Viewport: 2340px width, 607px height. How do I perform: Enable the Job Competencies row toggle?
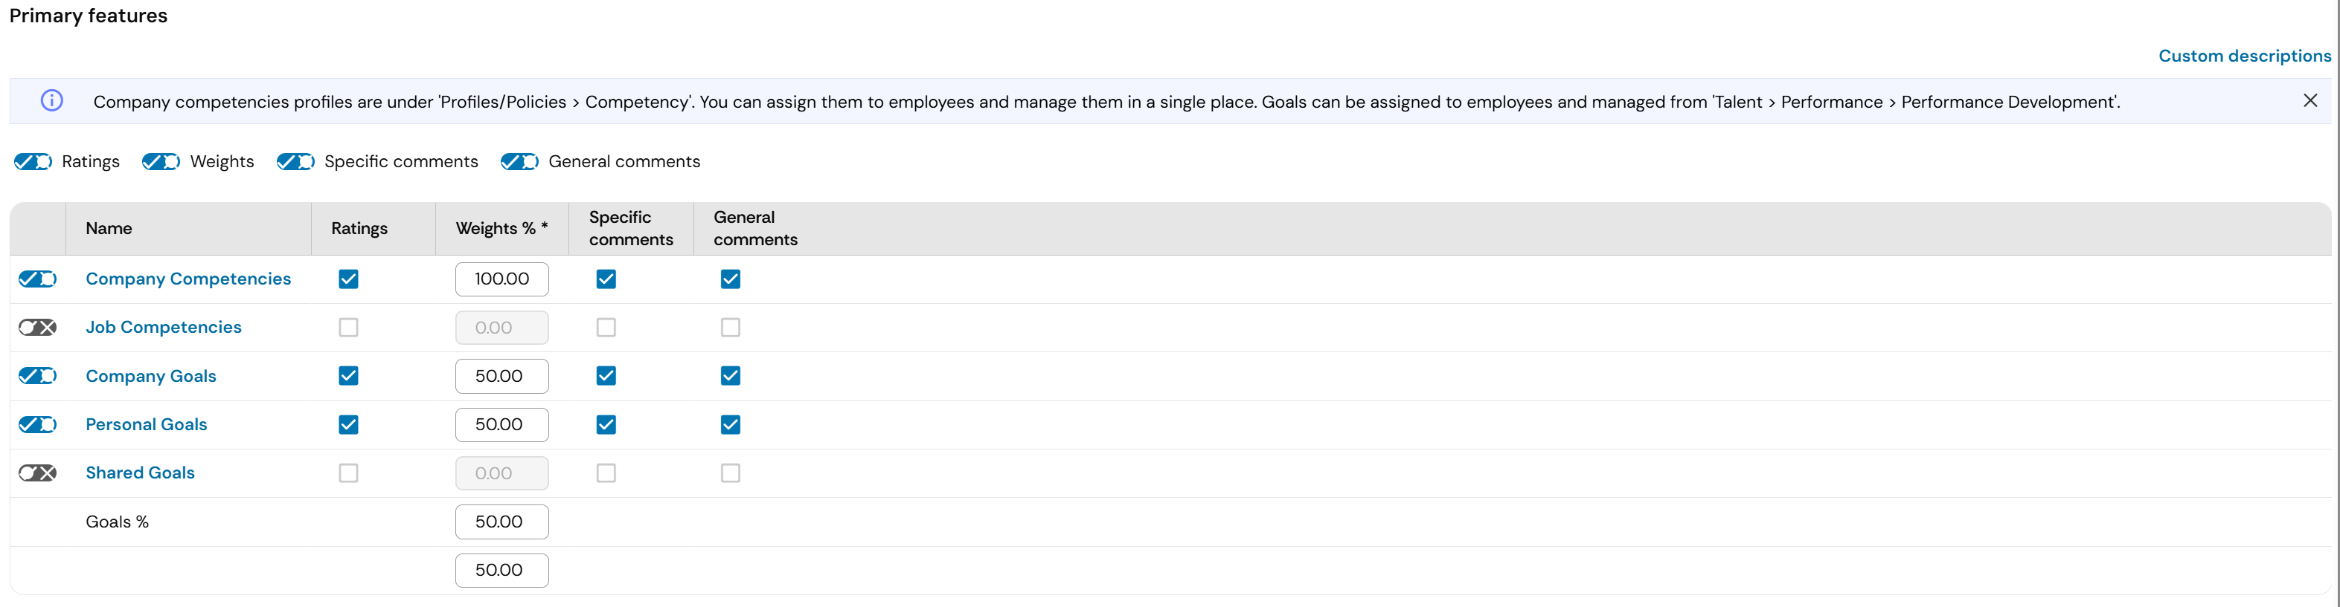tap(38, 328)
